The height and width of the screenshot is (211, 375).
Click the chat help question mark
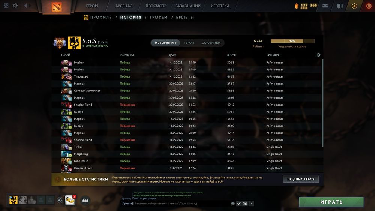coord(251,204)
